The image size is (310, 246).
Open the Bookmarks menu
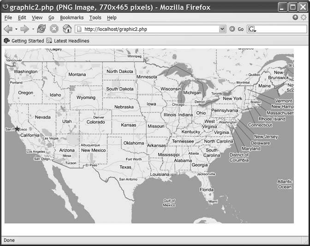tap(72, 18)
